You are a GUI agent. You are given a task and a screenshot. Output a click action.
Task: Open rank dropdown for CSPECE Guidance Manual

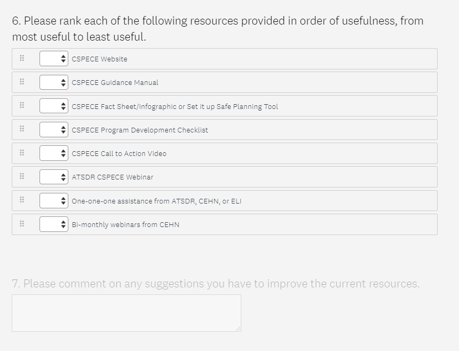pos(54,82)
